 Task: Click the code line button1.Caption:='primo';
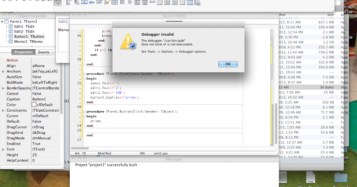[x=115, y=97]
